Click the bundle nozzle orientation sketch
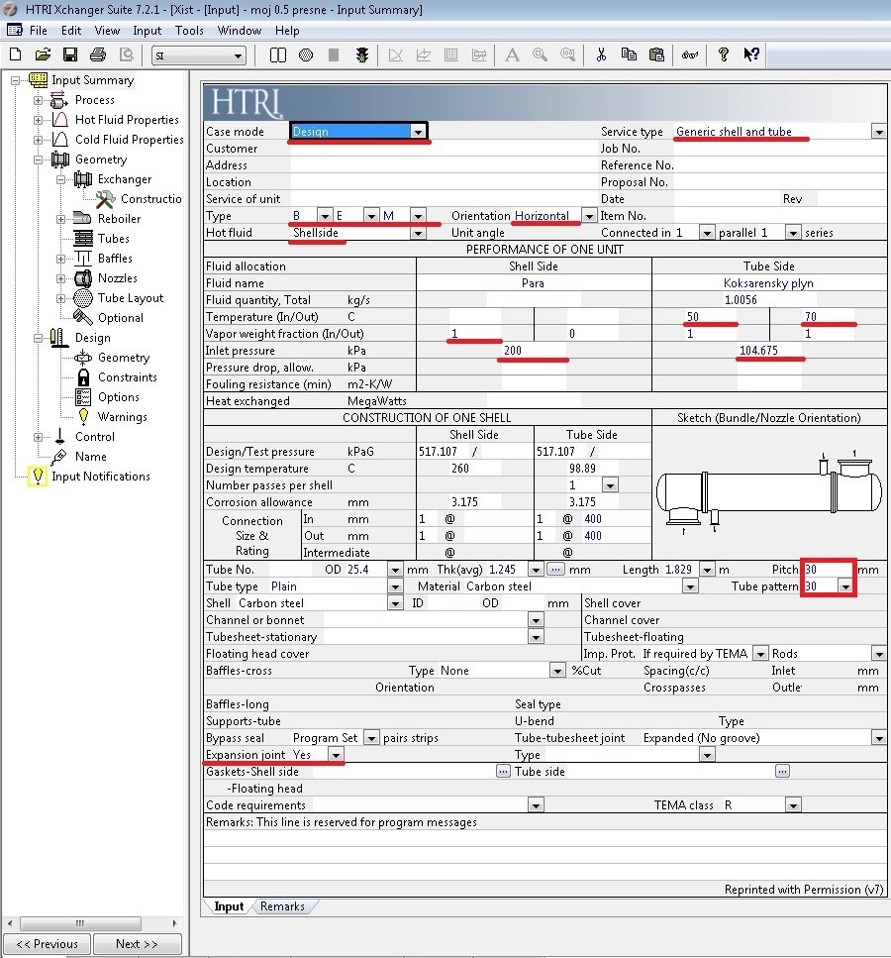891x958 pixels. click(x=769, y=491)
